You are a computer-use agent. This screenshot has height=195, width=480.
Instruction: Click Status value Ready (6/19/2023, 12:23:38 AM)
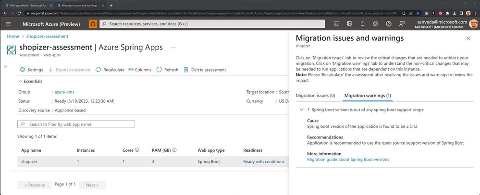point(85,101)
